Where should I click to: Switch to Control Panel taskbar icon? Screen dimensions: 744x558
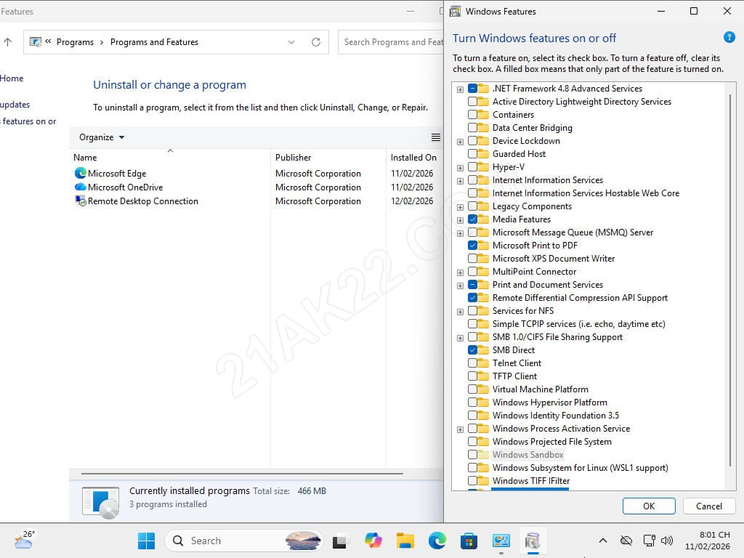click(x=501, y=541)
